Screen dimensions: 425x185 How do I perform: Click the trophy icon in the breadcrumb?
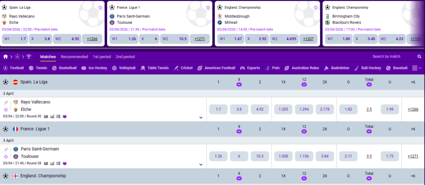click(x=29, y=57)
